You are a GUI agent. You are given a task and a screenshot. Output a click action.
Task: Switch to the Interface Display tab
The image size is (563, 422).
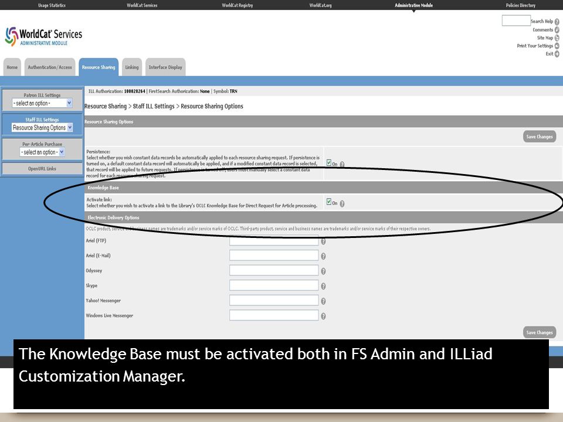tap(165, 67)
